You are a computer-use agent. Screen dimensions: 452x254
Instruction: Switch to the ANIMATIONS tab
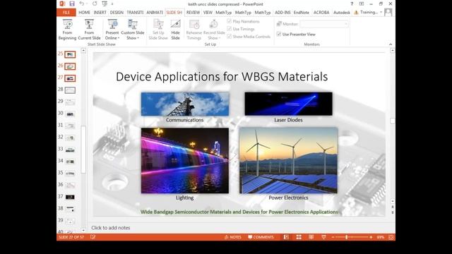[155, 13]
